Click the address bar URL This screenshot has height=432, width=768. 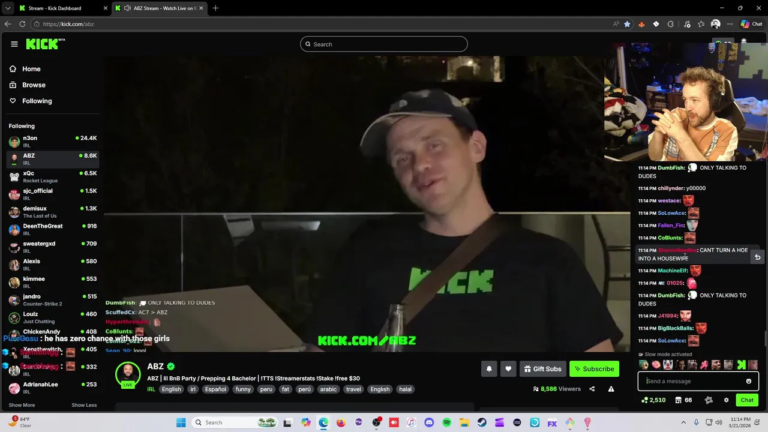68,24
